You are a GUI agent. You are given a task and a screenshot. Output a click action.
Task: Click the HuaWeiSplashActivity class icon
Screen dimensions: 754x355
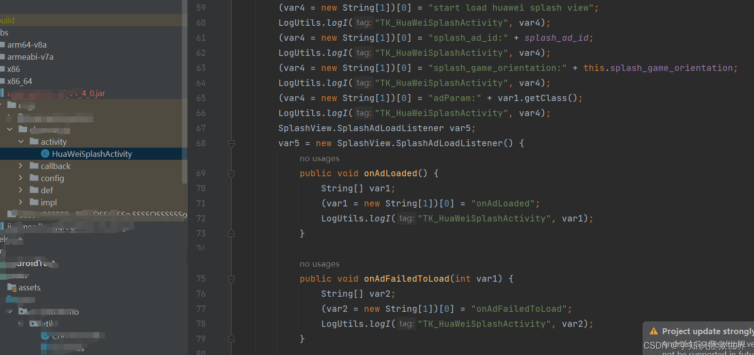[x=45, y=154]
